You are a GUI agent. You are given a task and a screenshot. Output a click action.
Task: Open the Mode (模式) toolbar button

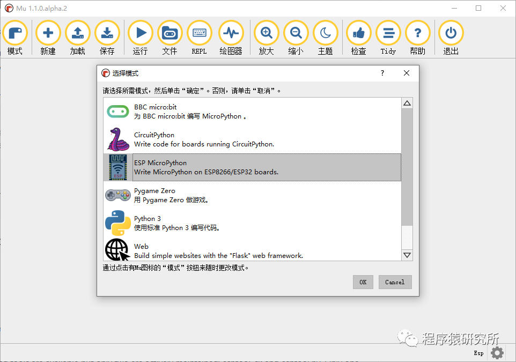tap(15, 38)
